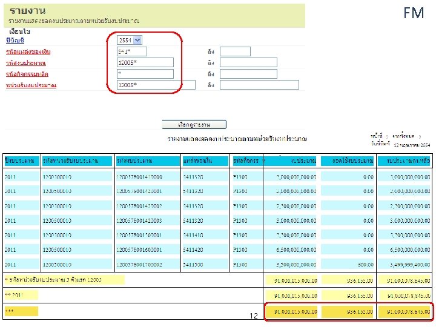Click the print date 12 เมษายน 2554
The height and width of the screenshot is (327, 436).
pos(412,145)
